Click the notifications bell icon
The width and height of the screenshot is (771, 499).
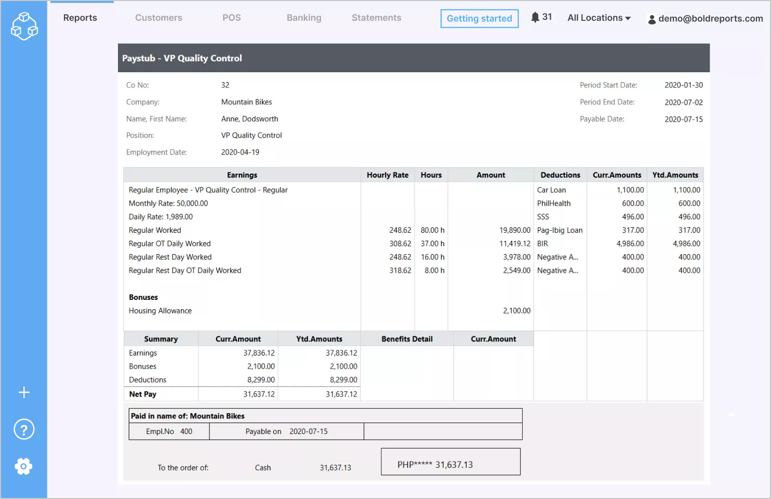click(535, 17)
